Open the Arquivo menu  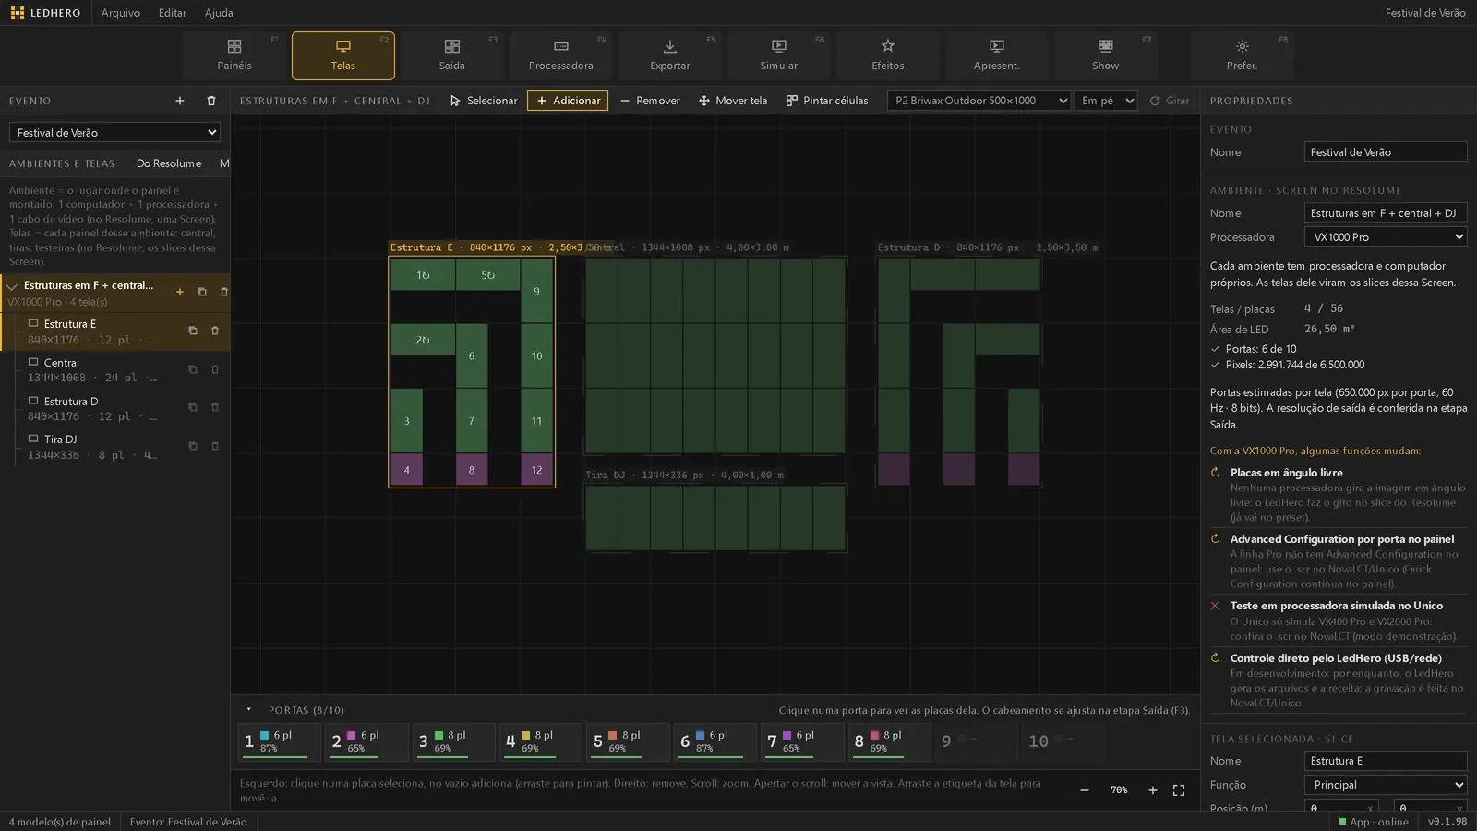(121, 13)
